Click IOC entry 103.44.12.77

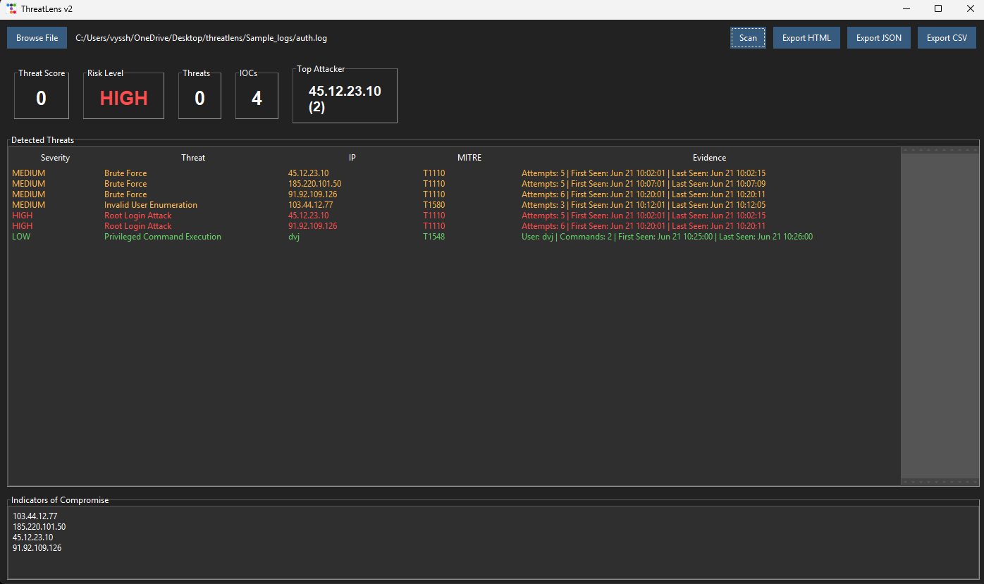click(x=35, y=516)
